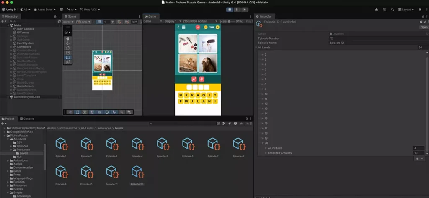Open the top toolbar search magnifier
The height and width of the screenshot is (198, 429).
pos(393,10)
